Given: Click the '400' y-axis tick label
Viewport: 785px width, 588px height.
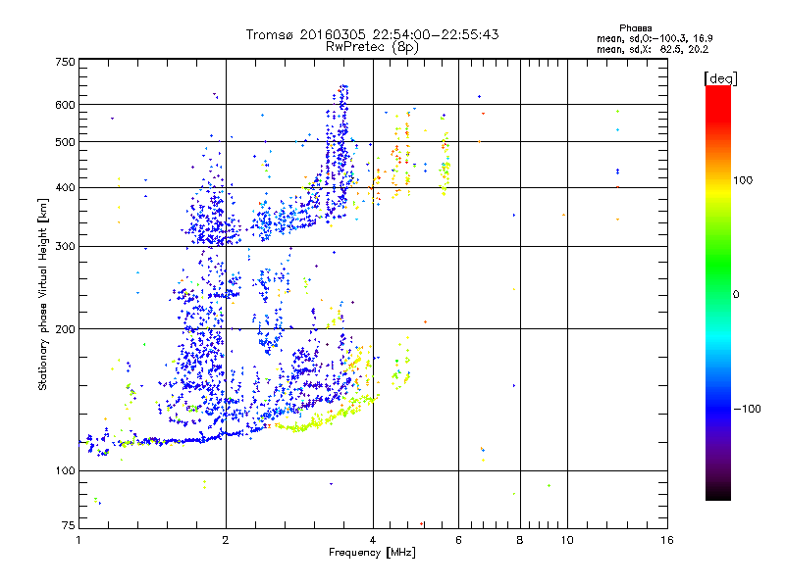Looking at the screenshot, I should click(65, 187).
